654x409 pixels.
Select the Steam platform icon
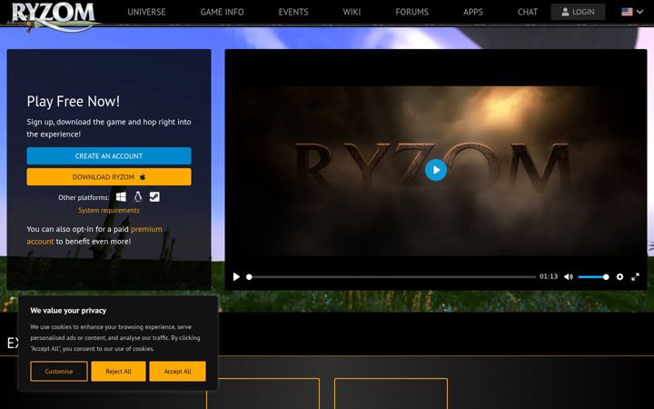[x=154, y=197]
